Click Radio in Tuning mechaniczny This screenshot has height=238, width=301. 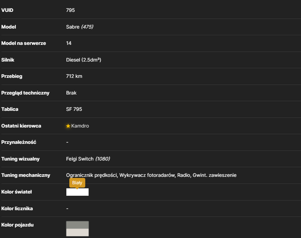[x=184, y=175]
